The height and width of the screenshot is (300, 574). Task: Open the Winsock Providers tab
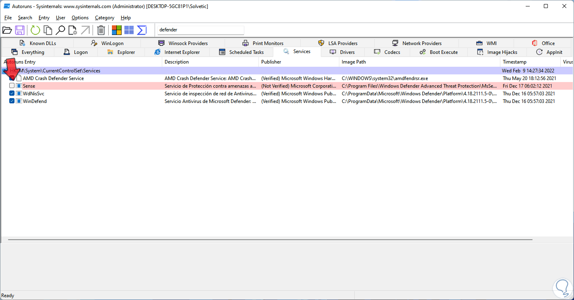pos(183,43)
